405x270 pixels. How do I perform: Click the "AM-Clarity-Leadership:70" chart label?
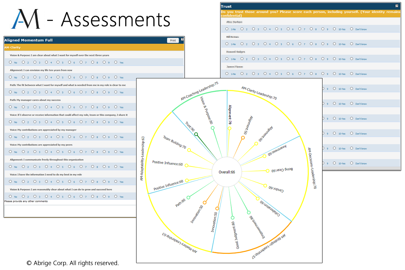[259, 93]
